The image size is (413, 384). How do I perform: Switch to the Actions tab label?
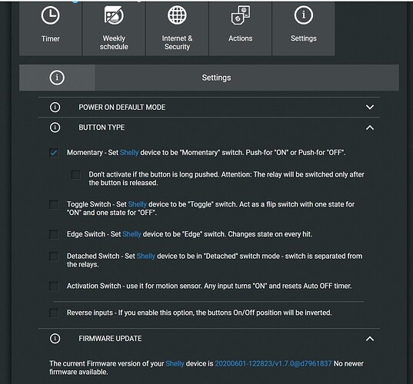[x=241, y=38]
